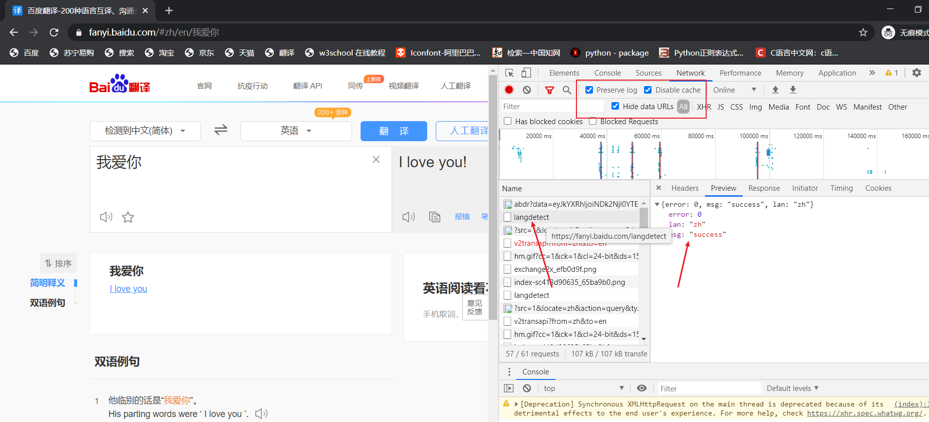This screenshot has height=422, width=929.
Task: Reload the browser page
Action: click(x=54, y=33)
